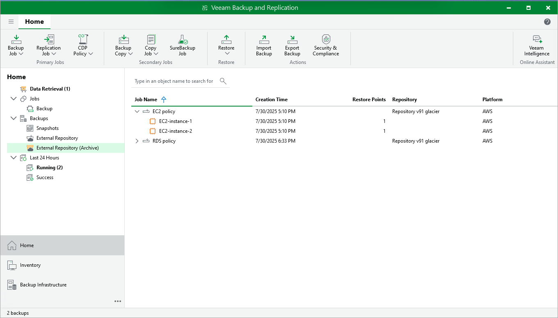
Task: Select the Backups tree node
Action: pos(39,118)
